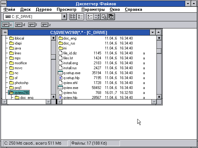Open the Просмотр menu
Image resolution: width=198 pixels, height=148 pixels.
66,9
